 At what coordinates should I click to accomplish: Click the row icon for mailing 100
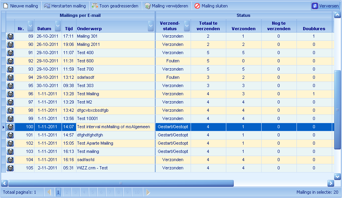tap(10, 127)
